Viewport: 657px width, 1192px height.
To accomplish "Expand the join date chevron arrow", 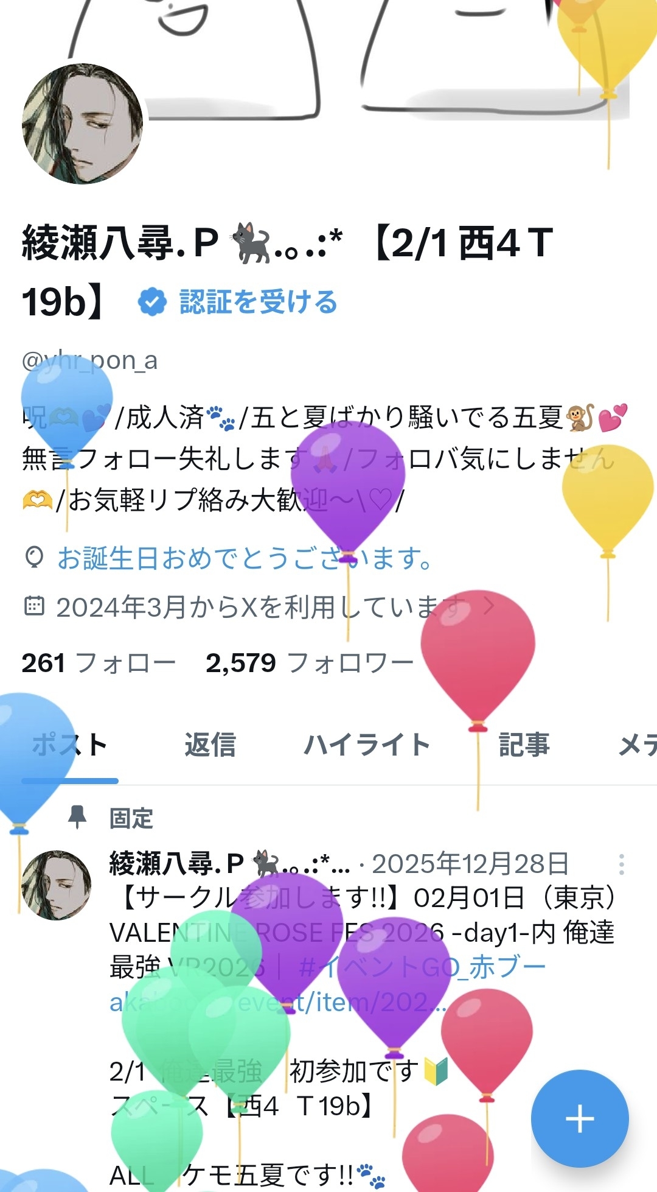I will point(488,606).
